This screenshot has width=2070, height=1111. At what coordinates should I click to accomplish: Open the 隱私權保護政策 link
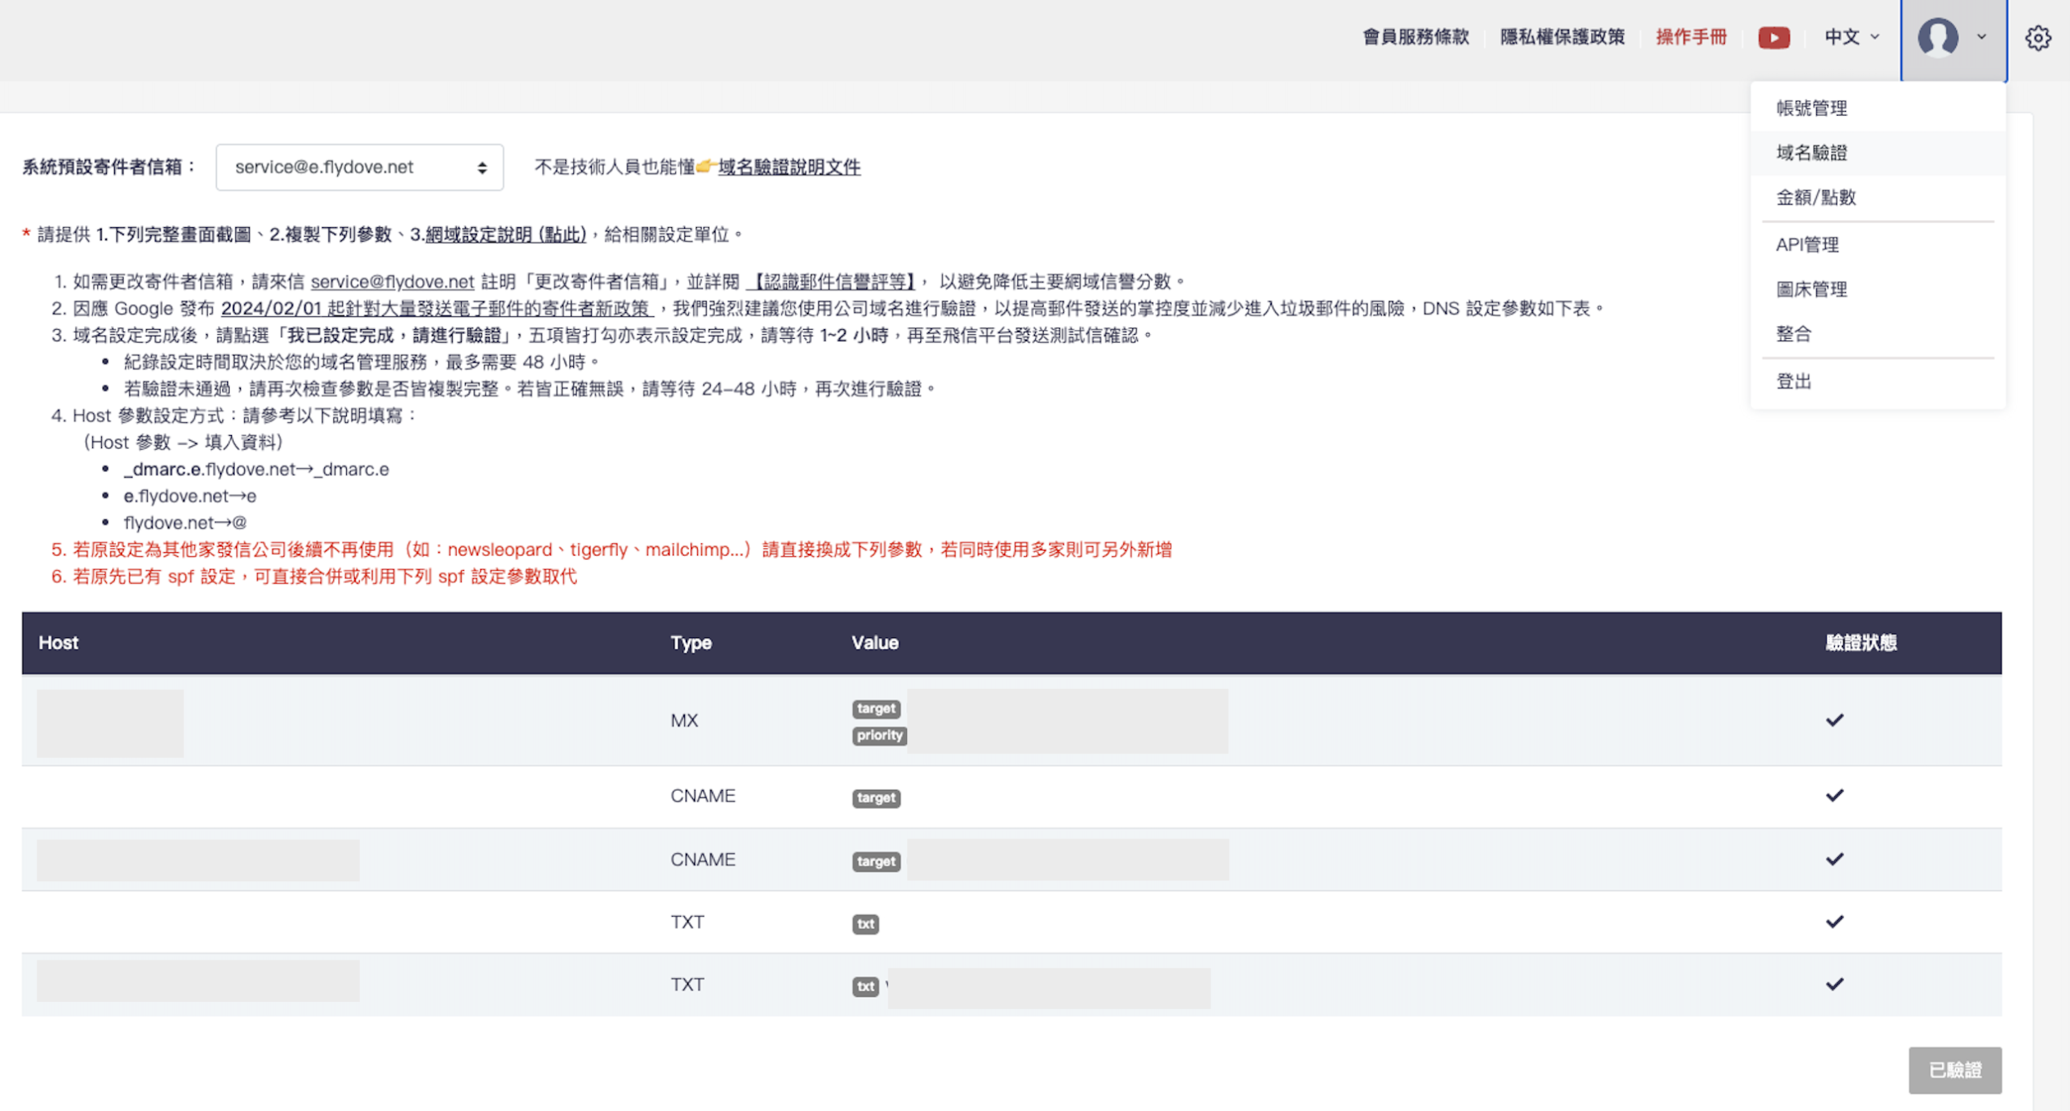coord(1562,37)
